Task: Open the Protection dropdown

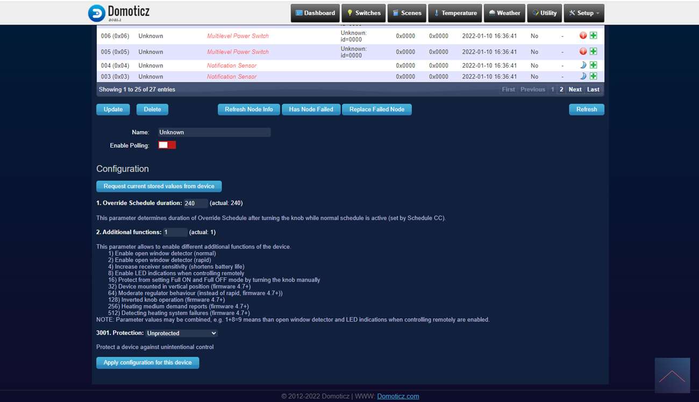Action: (x=181, y=333)
